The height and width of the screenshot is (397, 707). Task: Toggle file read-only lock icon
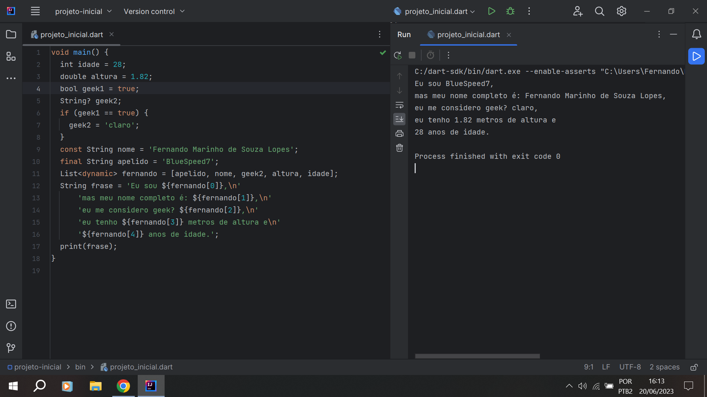point(694,367)
